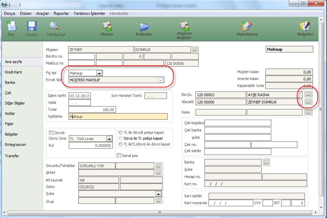Screen dimensions: 327x218
Task: Open the Döviz Cinsi dropdown
Action: pyautogui.click(x=109, y=139)
